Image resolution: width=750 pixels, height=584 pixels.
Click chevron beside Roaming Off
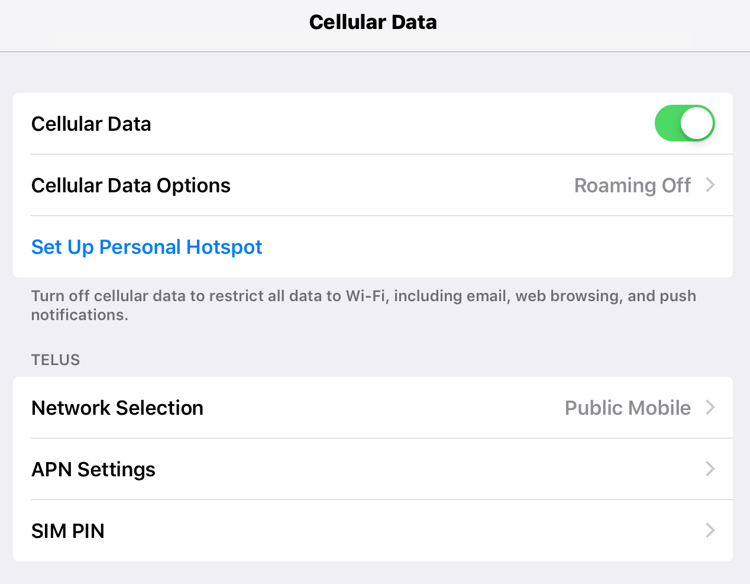[x=710, y=185]
